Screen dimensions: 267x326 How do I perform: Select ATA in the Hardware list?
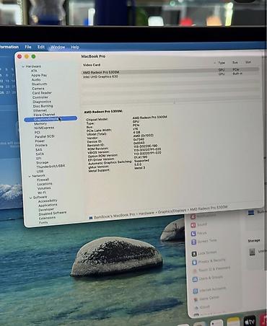tap(34, 71)
